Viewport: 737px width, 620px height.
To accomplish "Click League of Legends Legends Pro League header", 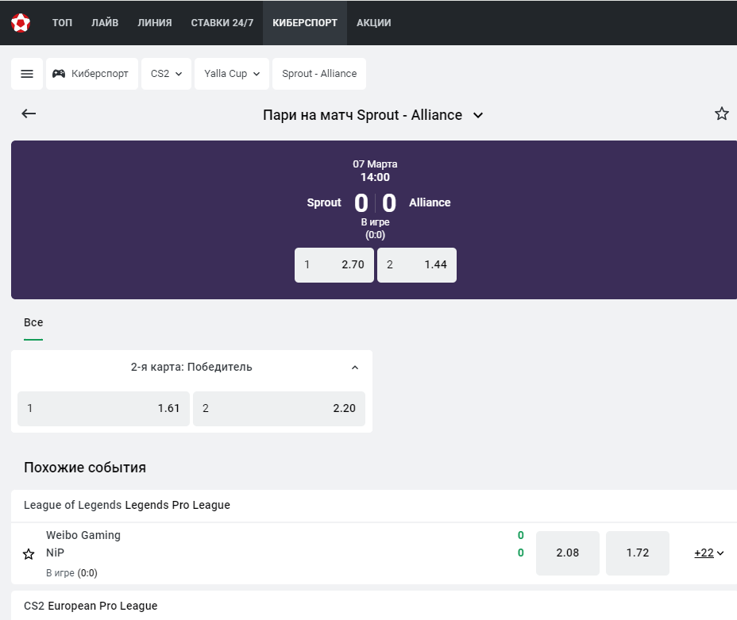I will pos(127,505).
